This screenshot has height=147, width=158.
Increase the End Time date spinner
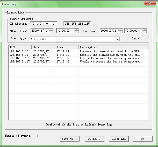point(120,30)
